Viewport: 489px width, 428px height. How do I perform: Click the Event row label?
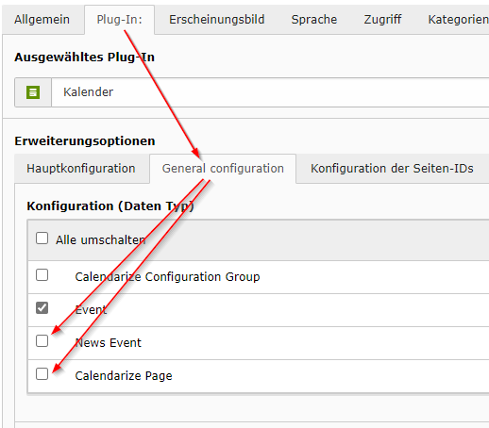click(91, 310)
